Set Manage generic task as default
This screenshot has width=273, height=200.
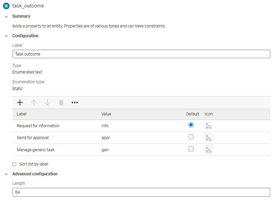click(191, 149)
